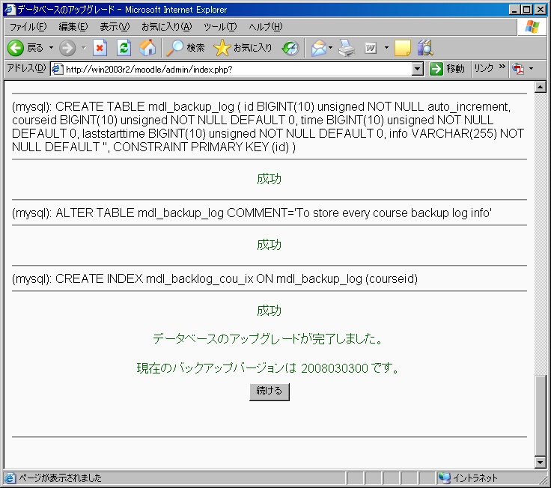Click the Continue (続ける) button
Viewport: 551px width, 488px height.
(x=270, y=391)
